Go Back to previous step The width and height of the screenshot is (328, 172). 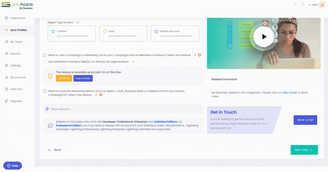click(x=54, y=150)
